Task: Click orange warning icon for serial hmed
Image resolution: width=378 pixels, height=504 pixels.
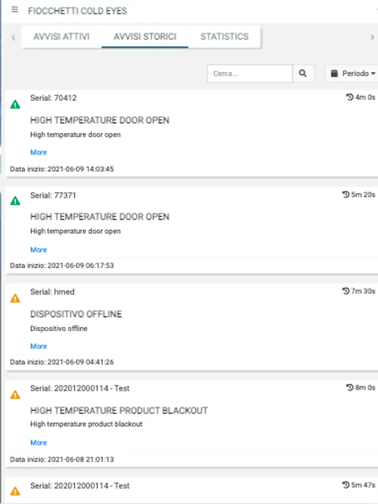Action: [15, 298]
